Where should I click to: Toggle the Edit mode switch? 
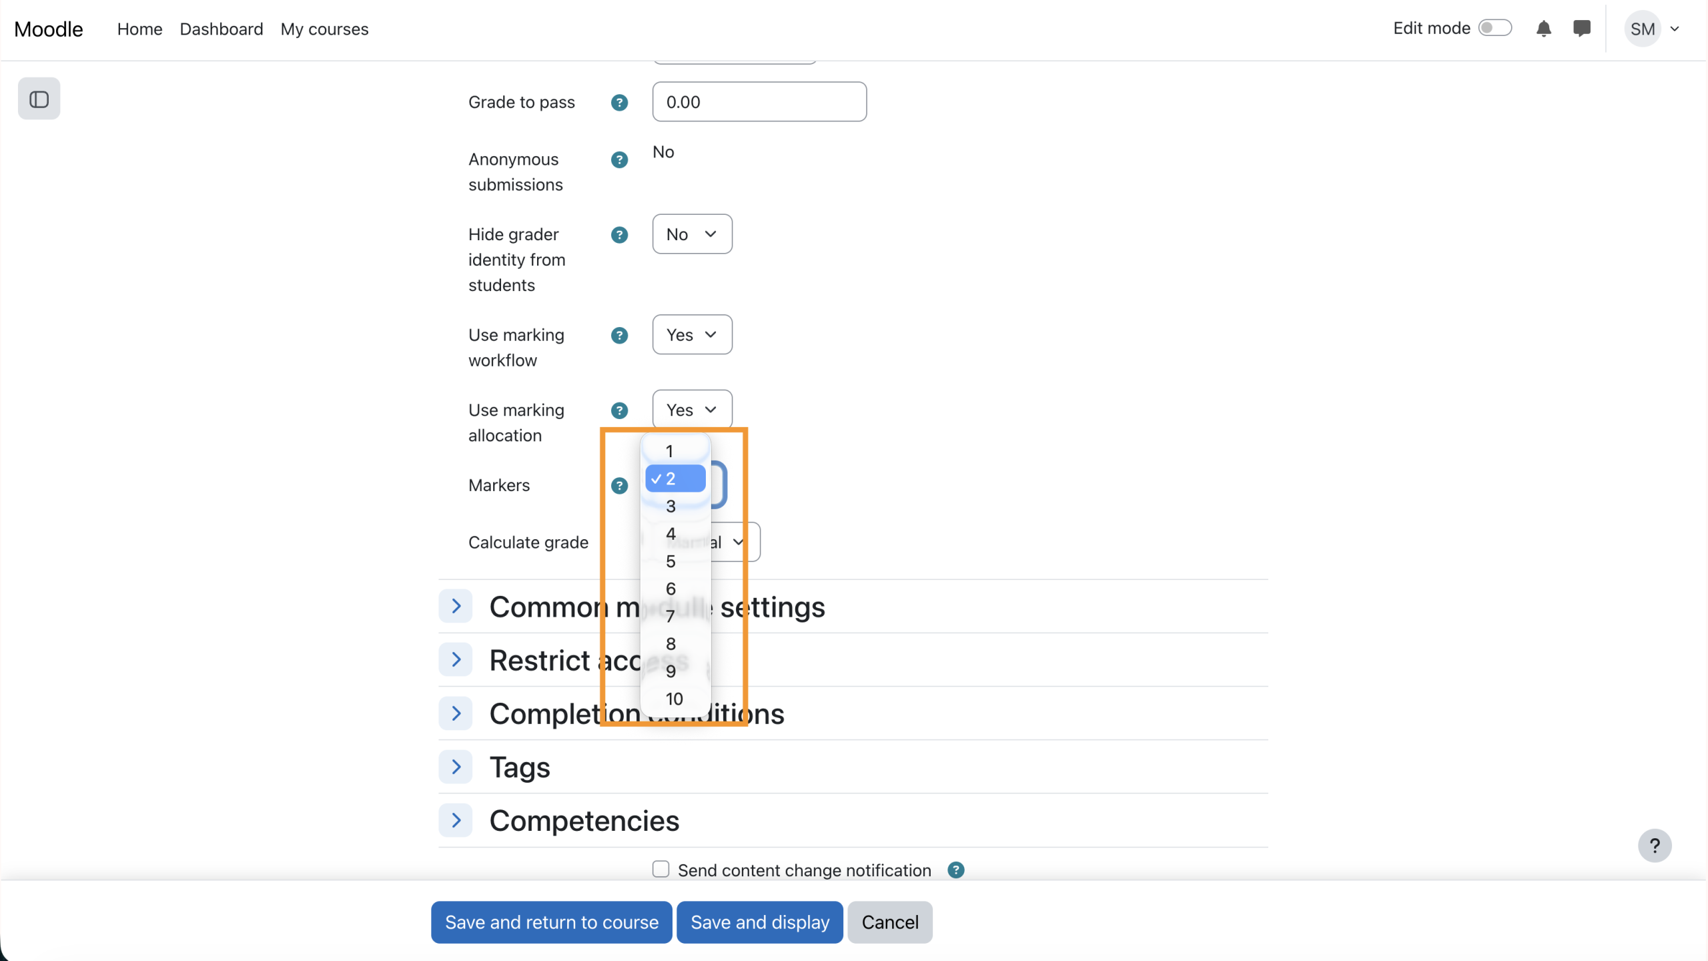(x=1494, y=28)
